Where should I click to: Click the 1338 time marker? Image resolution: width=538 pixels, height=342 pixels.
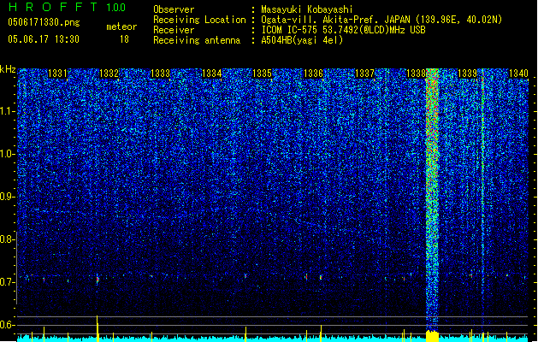pyautogui.click(x=416, y=74)
